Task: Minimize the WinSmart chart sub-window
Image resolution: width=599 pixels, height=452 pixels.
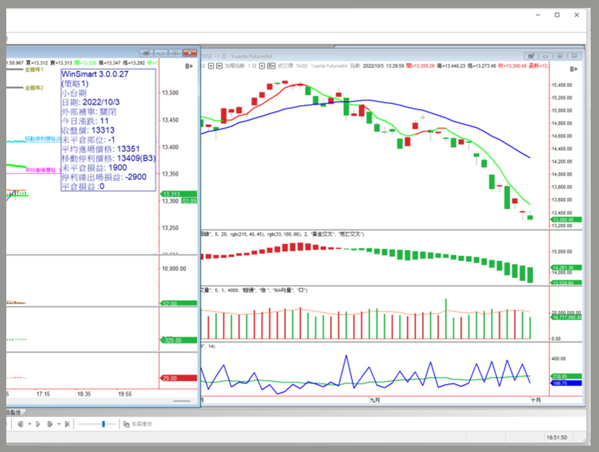Action: click(161, 53)
